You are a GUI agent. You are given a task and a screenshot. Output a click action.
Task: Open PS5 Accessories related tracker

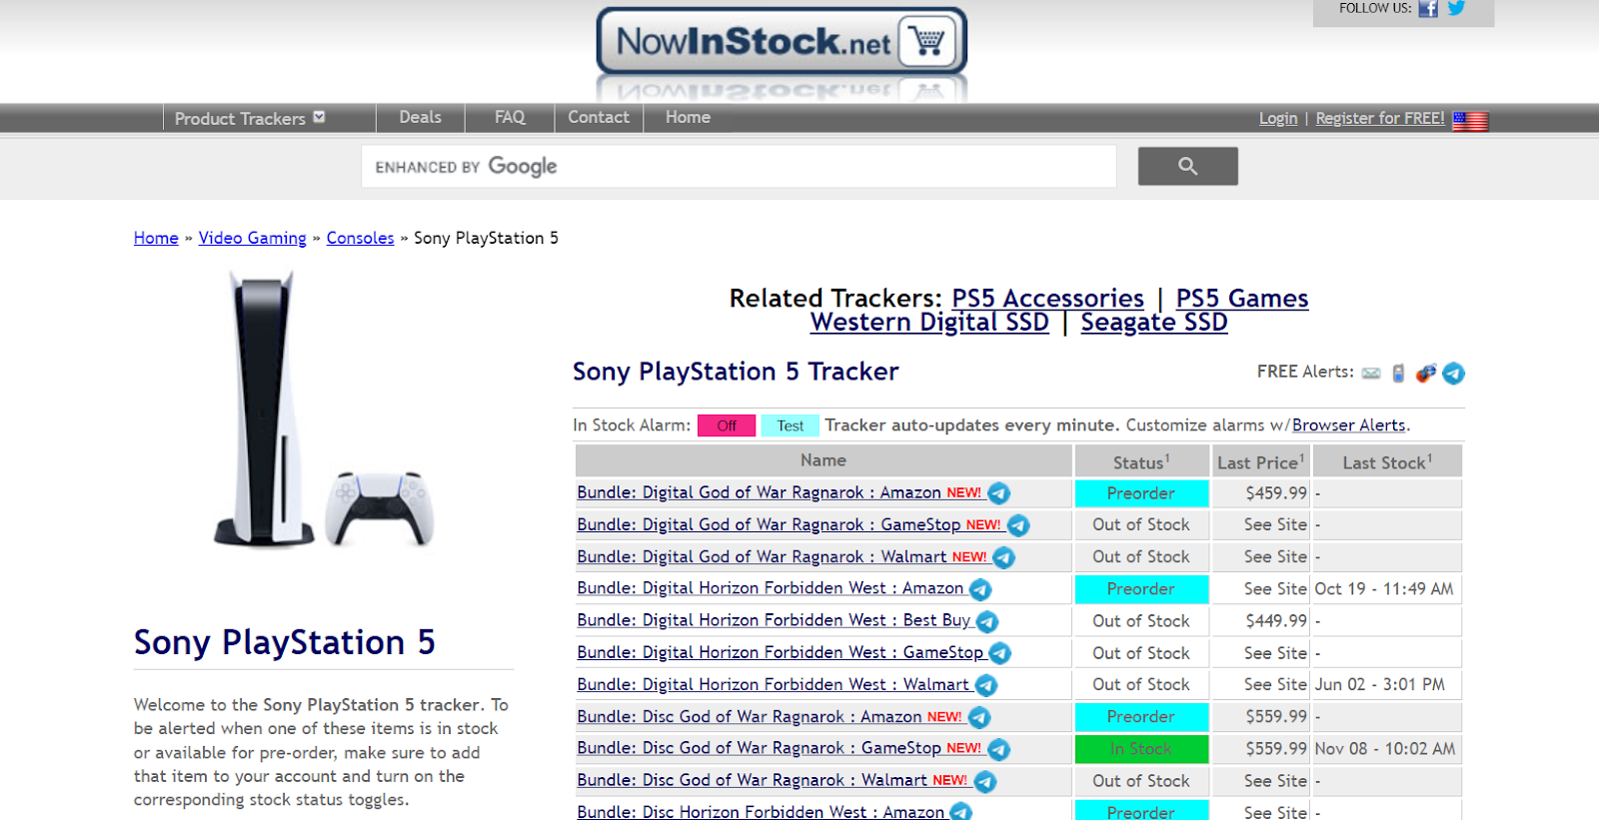point(1047,298)
